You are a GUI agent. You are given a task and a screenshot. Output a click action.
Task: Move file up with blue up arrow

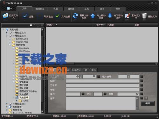pos(93,16)
